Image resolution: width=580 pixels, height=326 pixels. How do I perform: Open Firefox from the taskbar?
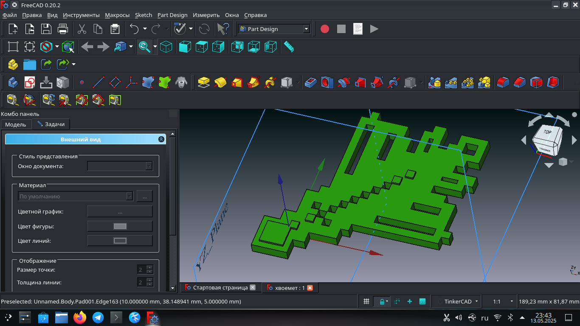(x=79, y=317)
